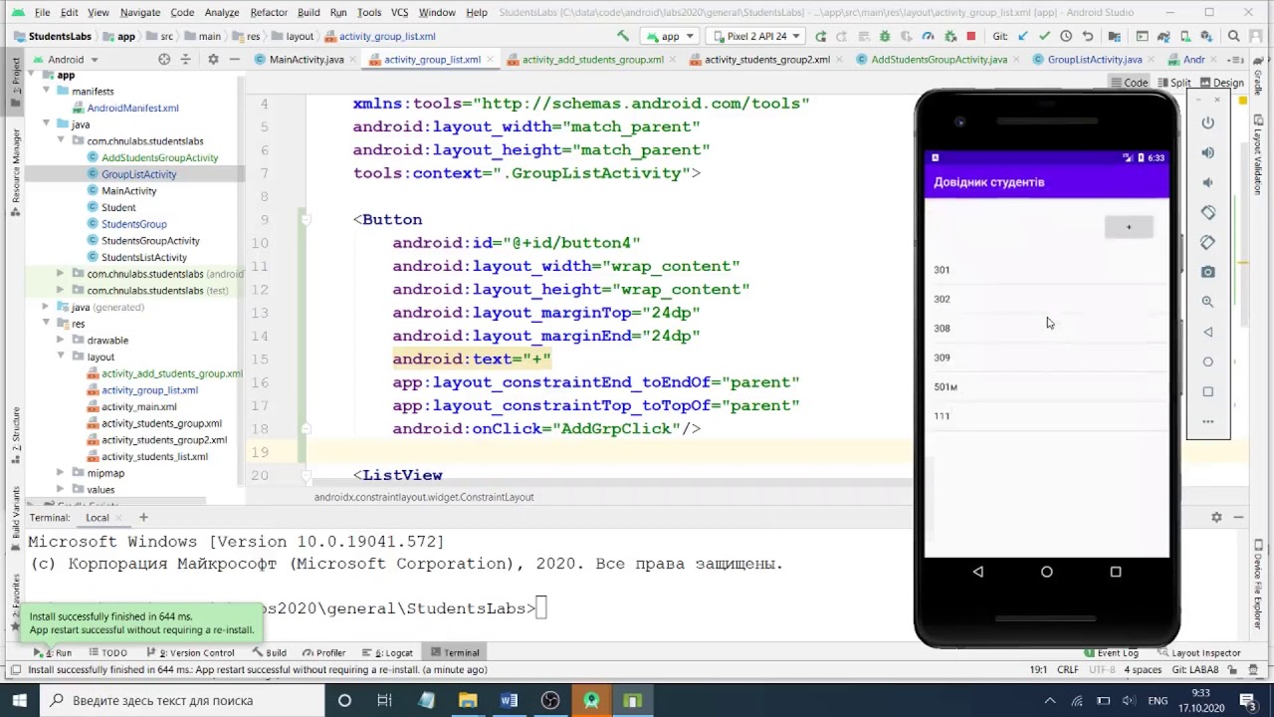Click the Debug app bug icon
The width and height of the screenshot is (1274, 717).
[885, 36]
